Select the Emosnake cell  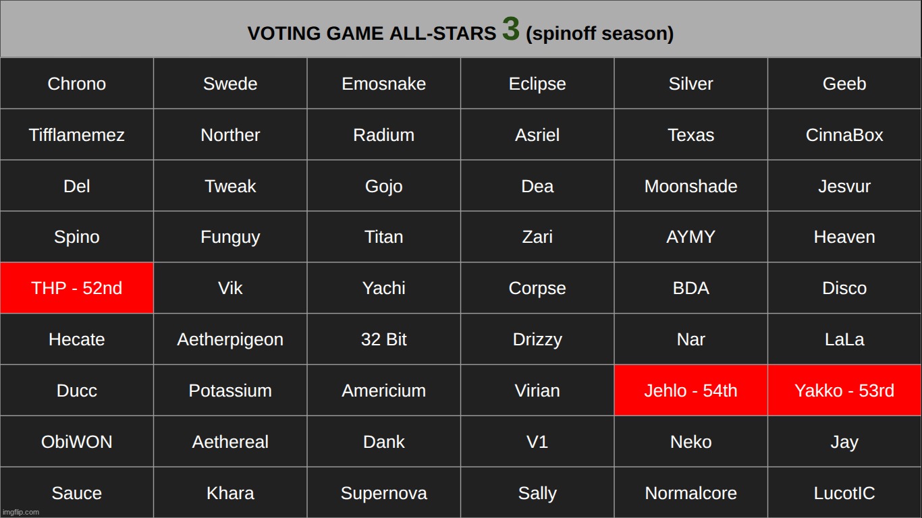[383, 84]
